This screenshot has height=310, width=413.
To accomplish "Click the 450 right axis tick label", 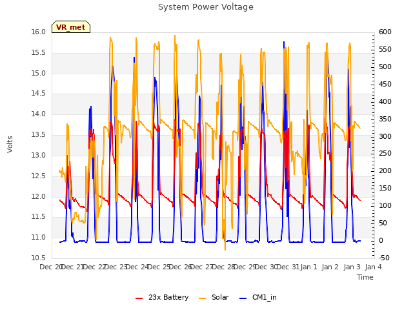I will [385, 85].
